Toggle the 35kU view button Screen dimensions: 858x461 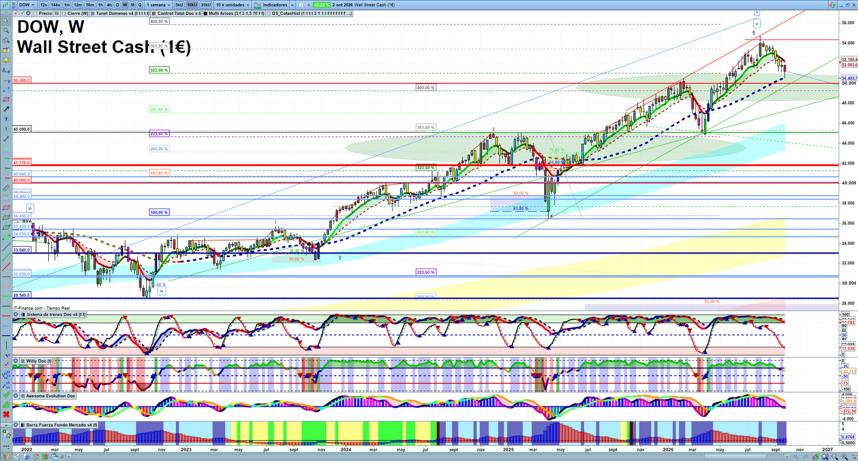[x=206, y=5]
